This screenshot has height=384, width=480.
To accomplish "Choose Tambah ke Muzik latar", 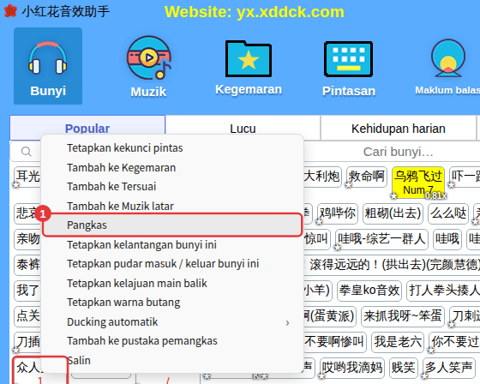I will click(x=120, y=206).
